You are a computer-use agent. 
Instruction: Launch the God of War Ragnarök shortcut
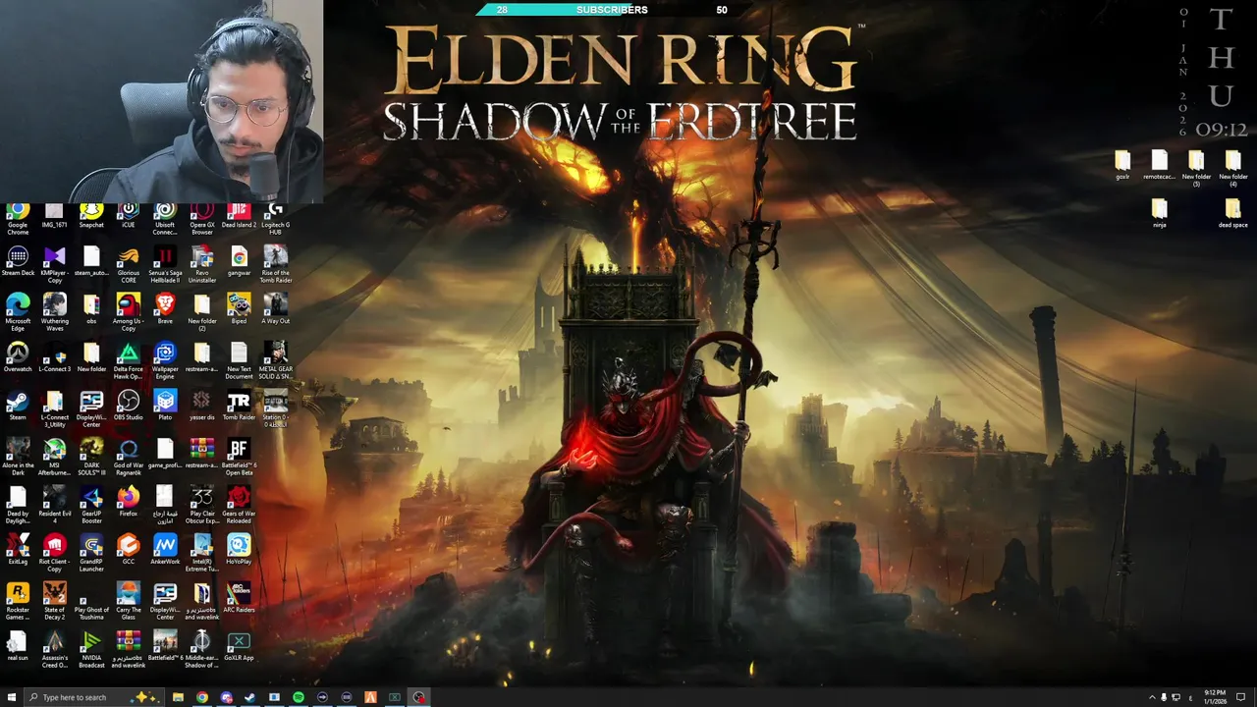(128, 458)
